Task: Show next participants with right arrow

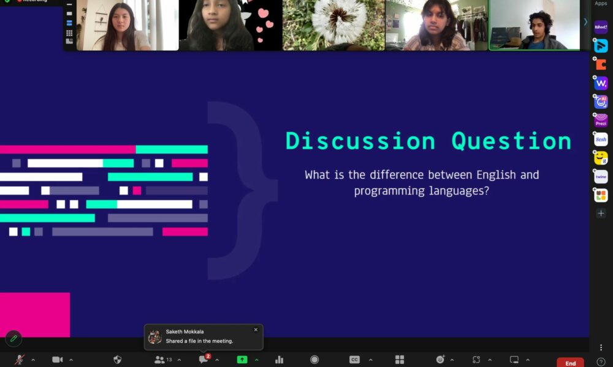Action: click(x=585, y=22)
